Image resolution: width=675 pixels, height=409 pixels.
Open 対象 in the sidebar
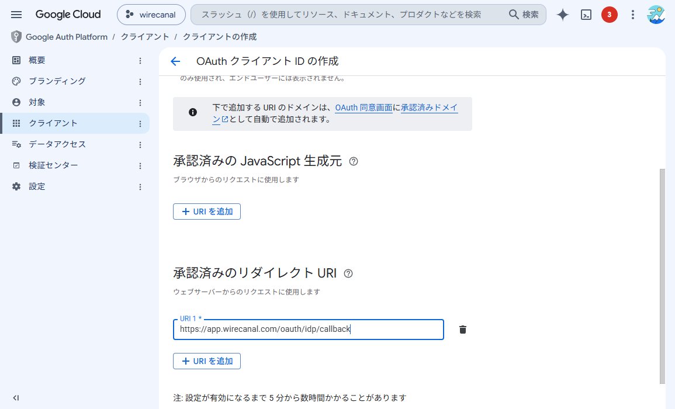(75, 102)
